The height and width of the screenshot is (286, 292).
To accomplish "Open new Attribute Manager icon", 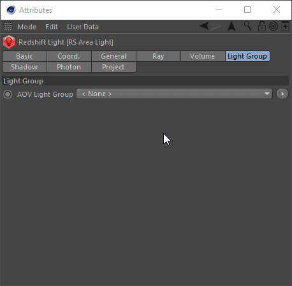I will click(285, 26).
